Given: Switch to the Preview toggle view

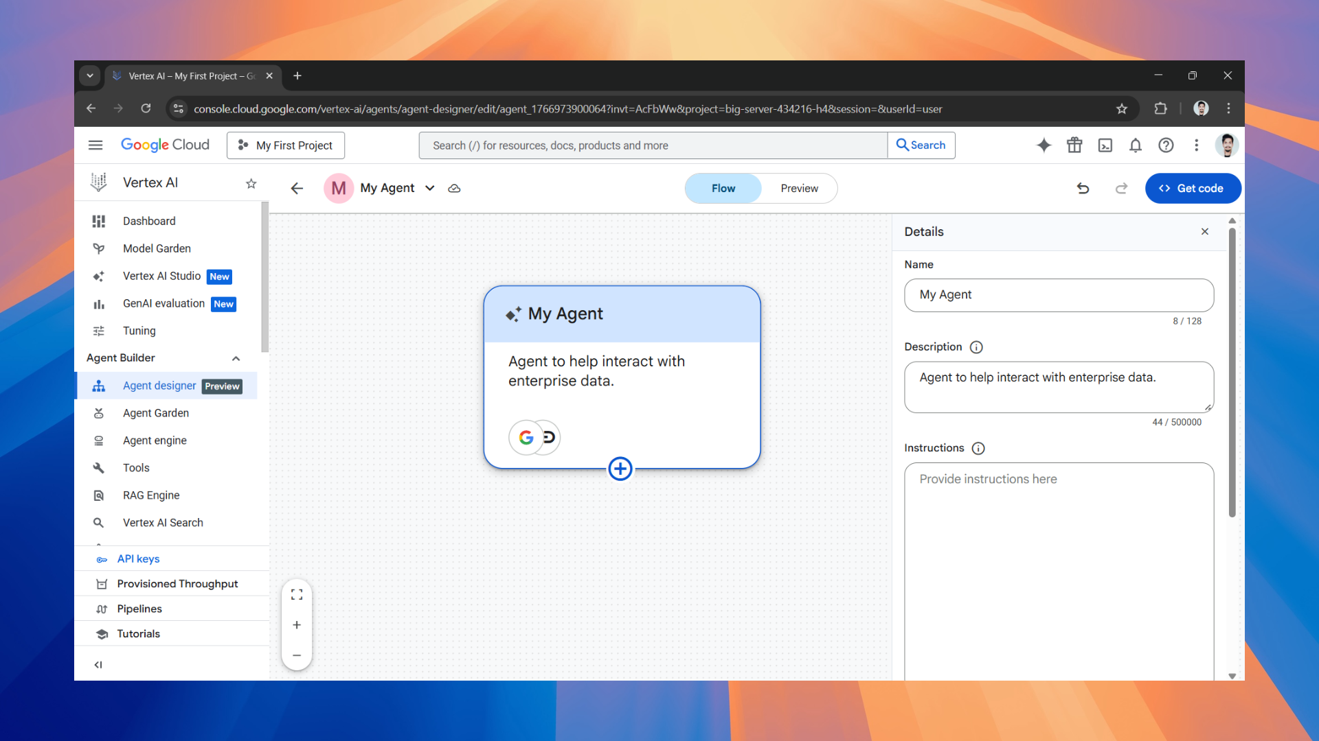Looking at the screenshot, I should click(798, 188).
